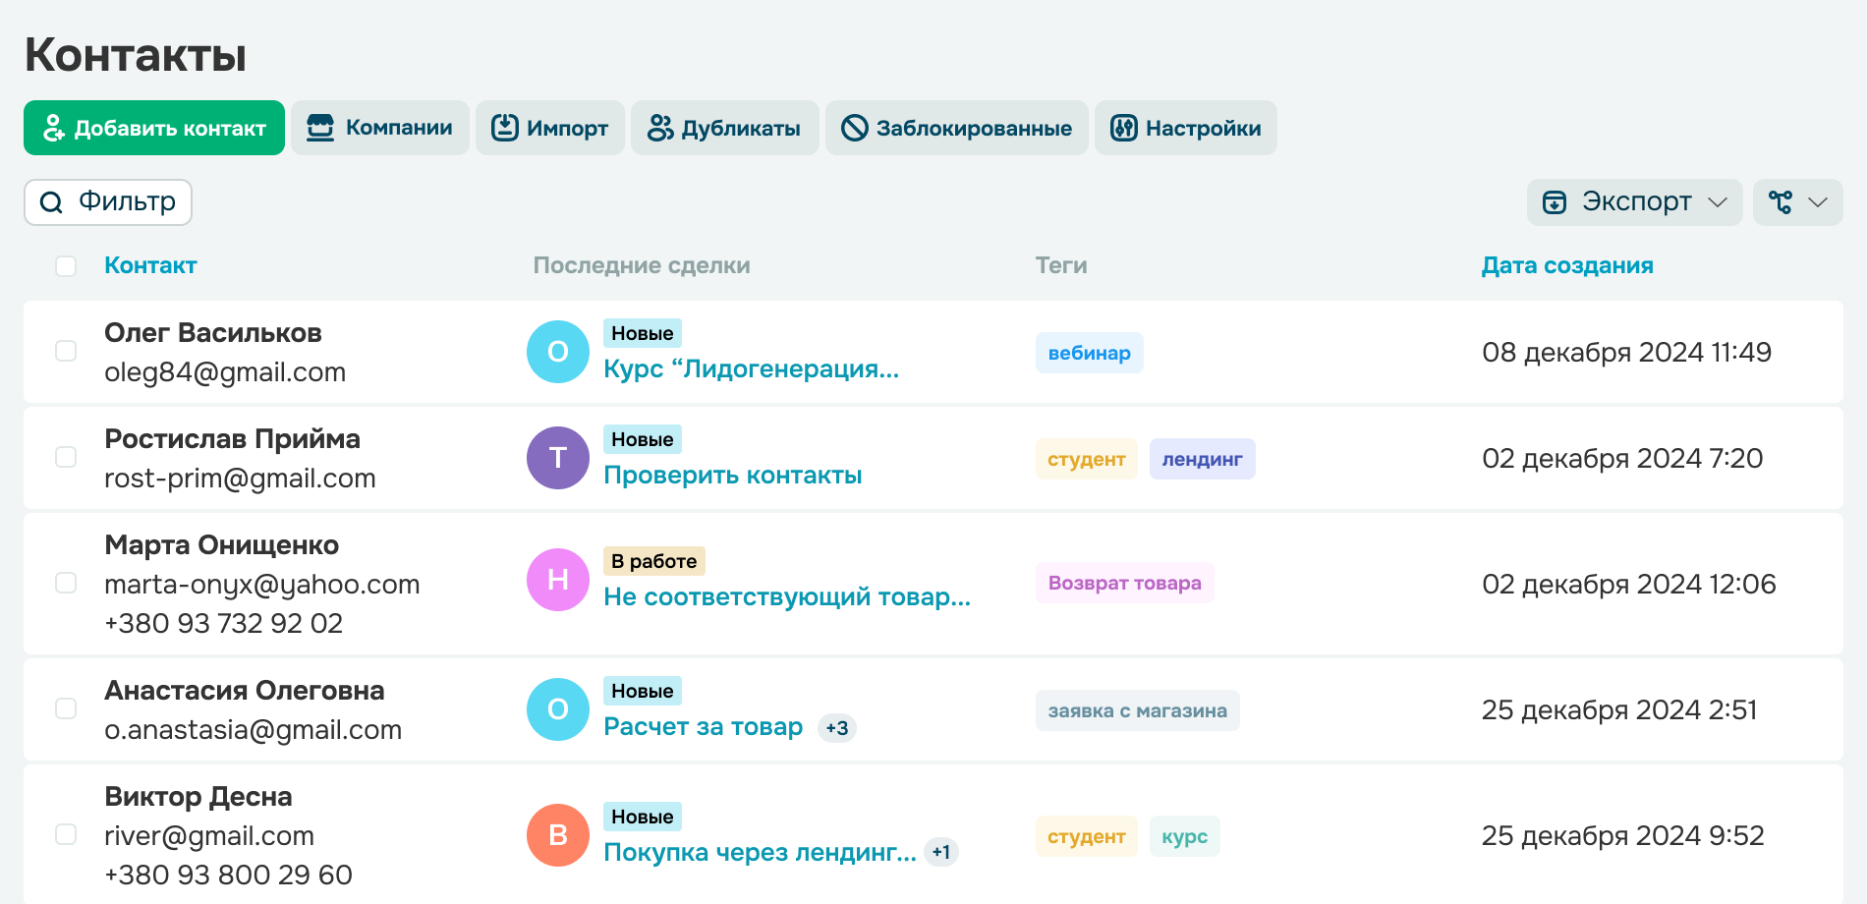
Task: Click the Settings sliders icon
Action: click(1123, 128)
